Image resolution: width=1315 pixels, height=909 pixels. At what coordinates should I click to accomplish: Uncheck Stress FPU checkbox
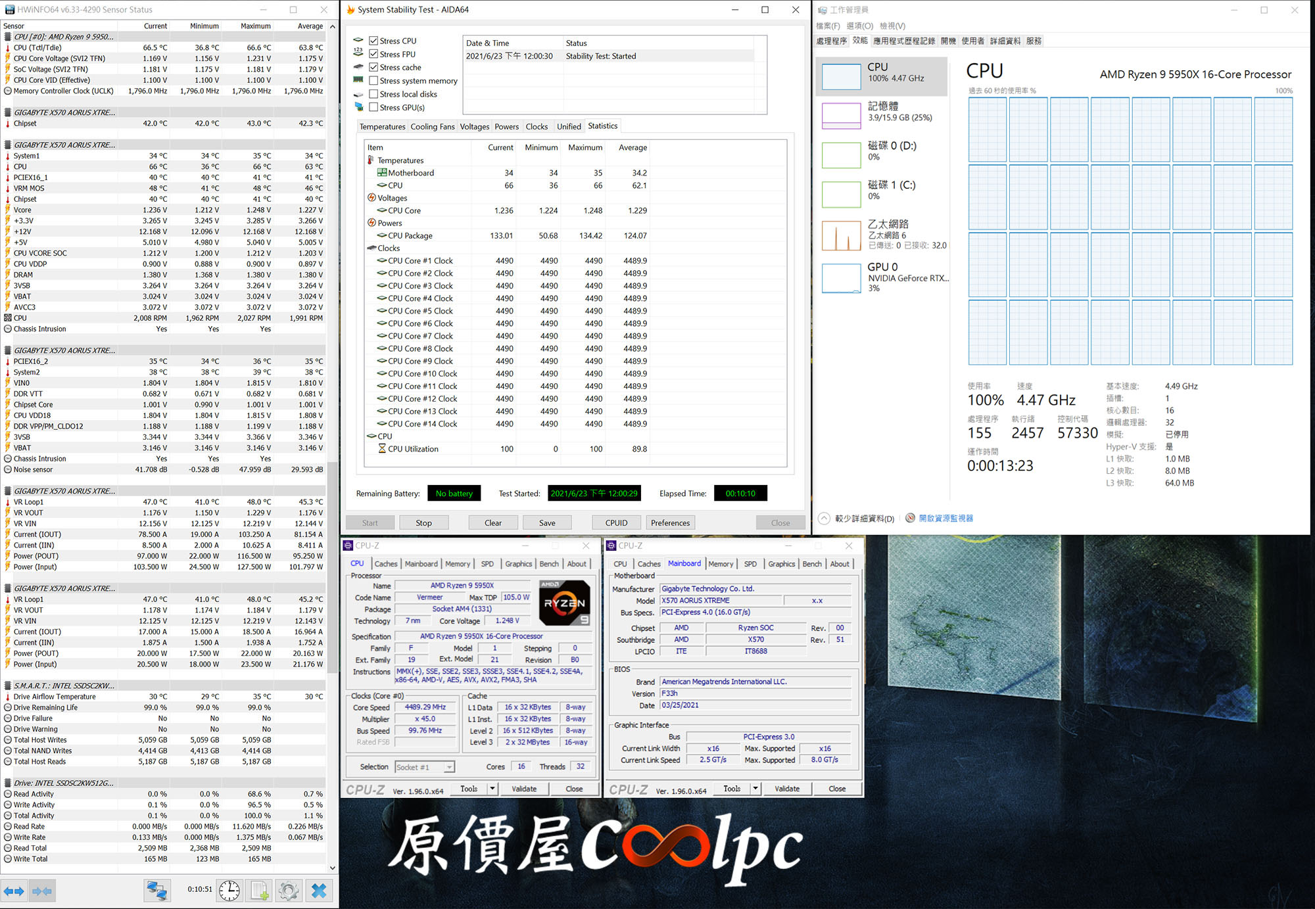[373, 54]
